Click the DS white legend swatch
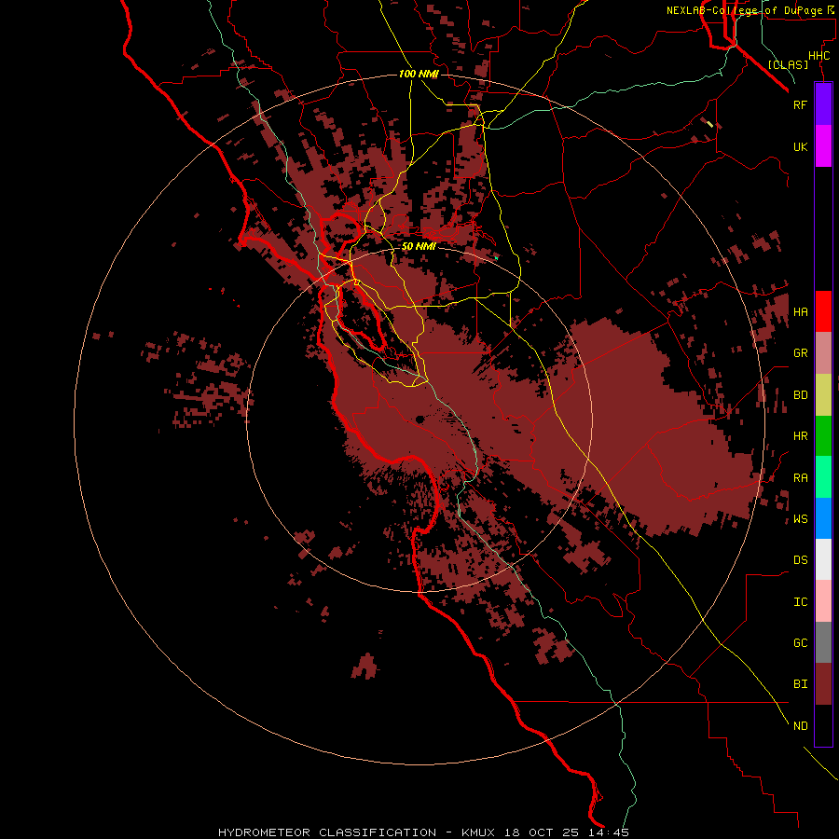Image resolution: width=839 pixels, height=839 pixels. pyautogui.click(x=823, y=559)
